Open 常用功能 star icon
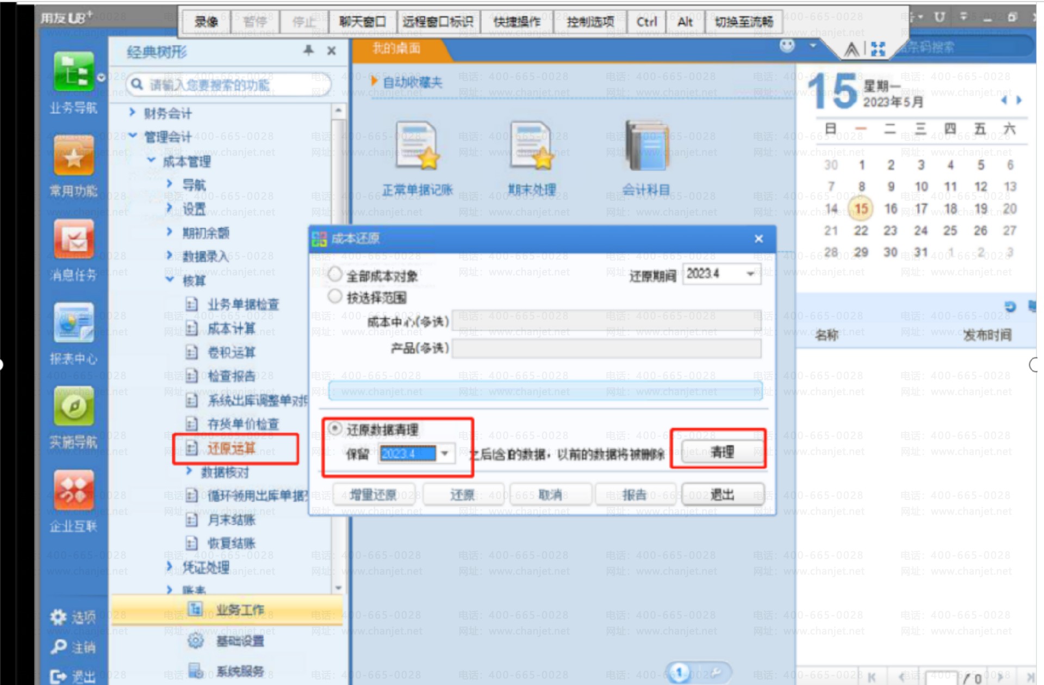This screenshot has height=685, width=1044. [x=73, y=156]
